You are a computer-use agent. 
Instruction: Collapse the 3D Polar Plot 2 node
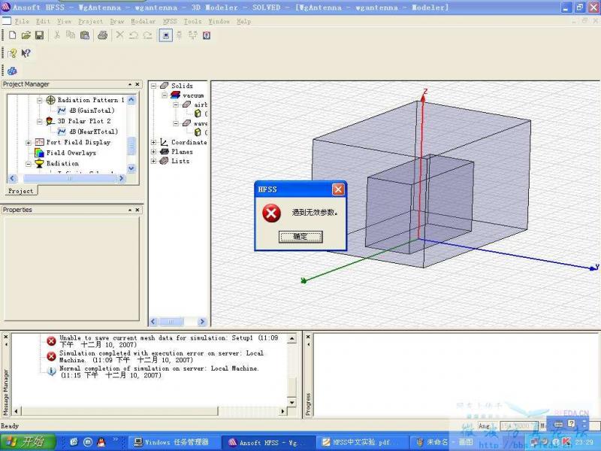(40, 122)
